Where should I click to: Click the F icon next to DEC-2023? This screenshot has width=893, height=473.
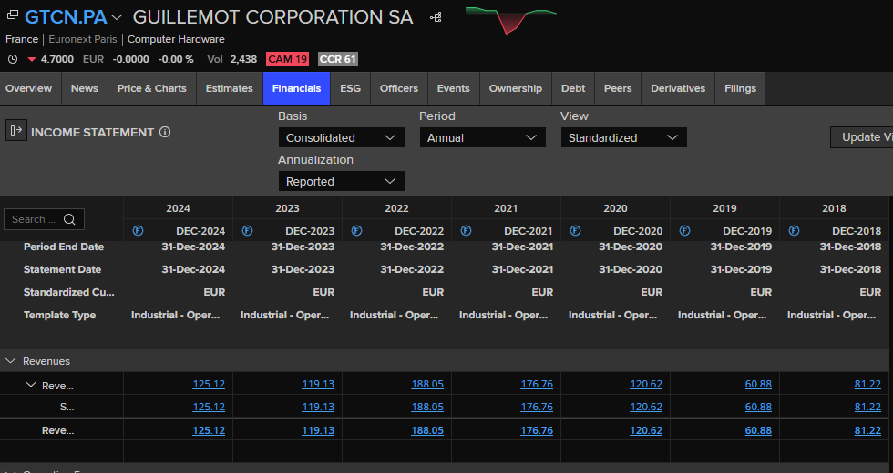point(247,231)
